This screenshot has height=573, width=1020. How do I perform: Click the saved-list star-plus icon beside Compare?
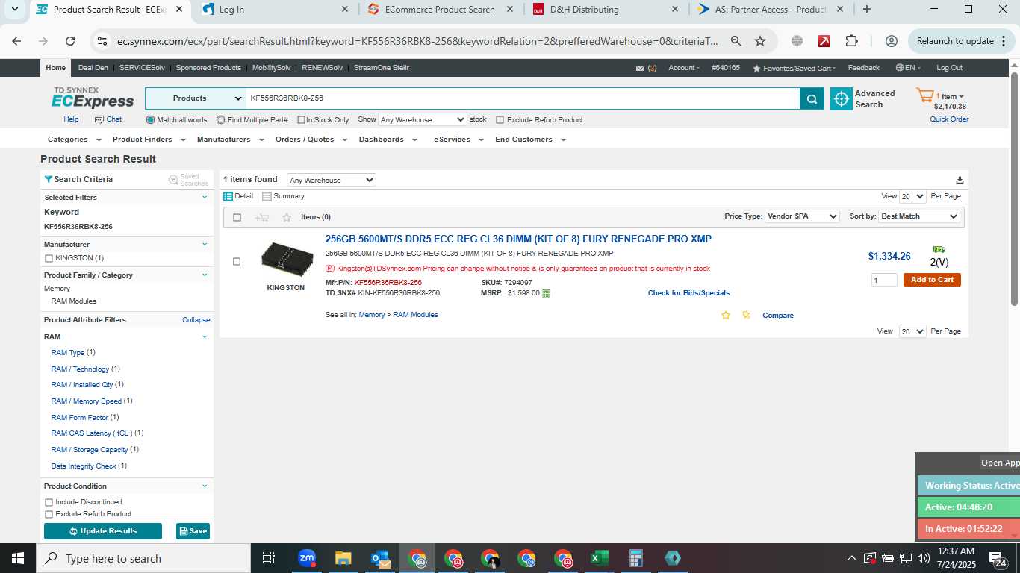746,316
